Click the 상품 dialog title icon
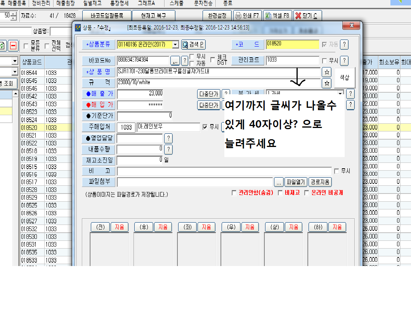This screenshot has width=411, height=318. (x=78, y=28)
